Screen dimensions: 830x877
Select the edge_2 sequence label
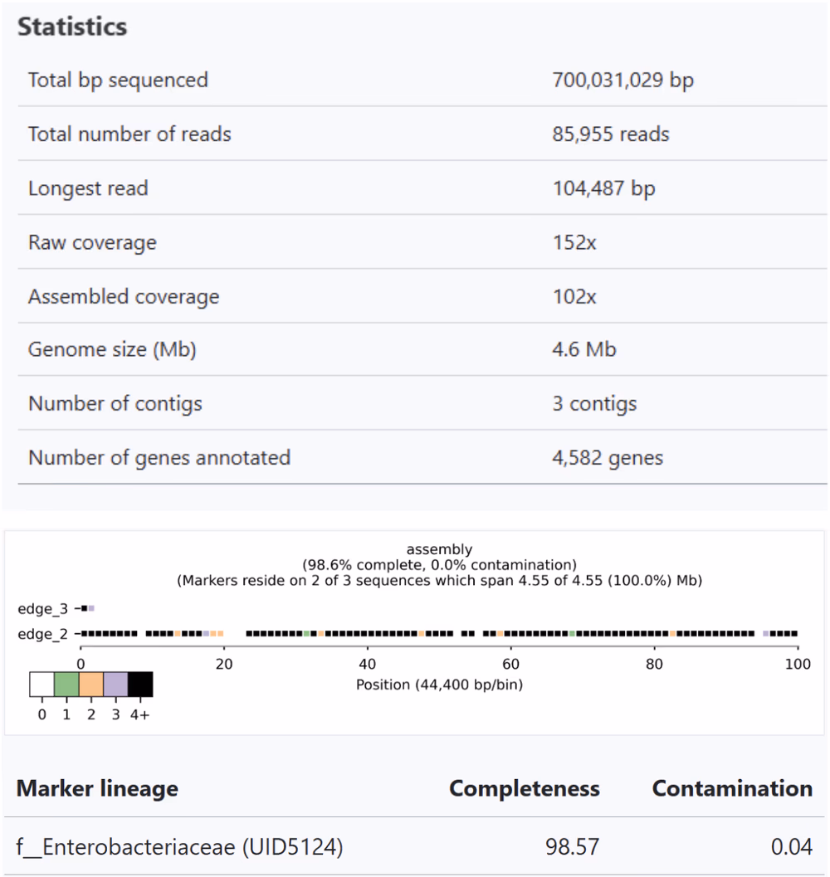pos(41,634)
